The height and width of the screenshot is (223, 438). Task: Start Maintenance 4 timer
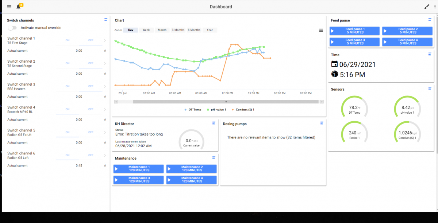click(x=191, y=180)
